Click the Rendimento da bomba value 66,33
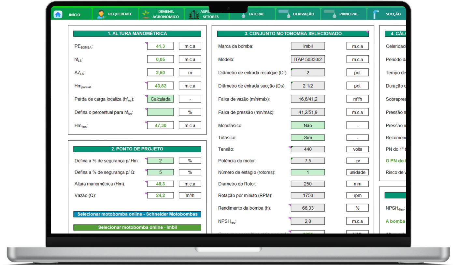456x265 pixels. [308, 208]
